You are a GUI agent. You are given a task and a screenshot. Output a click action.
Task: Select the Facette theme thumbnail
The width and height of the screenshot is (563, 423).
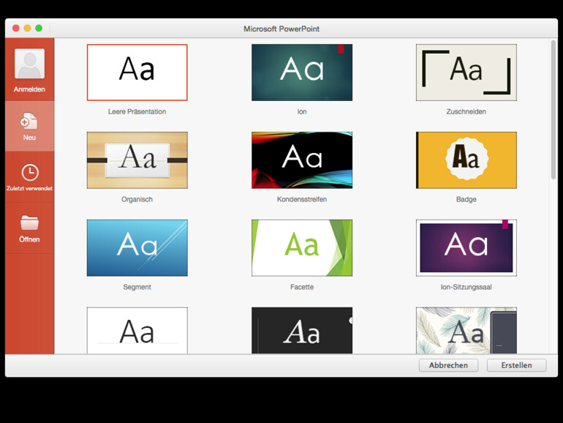click(302, 248)
